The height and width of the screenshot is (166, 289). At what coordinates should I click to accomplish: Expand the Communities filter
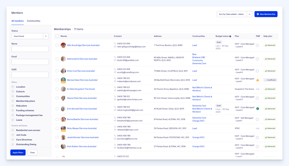click(13, 96)
